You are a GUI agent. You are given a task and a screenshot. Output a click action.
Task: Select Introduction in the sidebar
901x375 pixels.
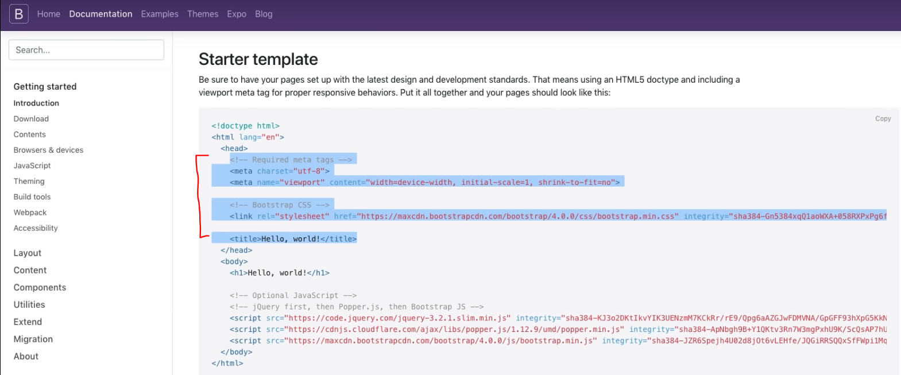pyautogui.click(x=36, y=103)
